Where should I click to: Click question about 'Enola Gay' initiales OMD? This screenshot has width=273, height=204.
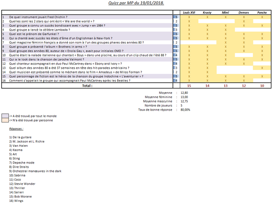[66, 51]
